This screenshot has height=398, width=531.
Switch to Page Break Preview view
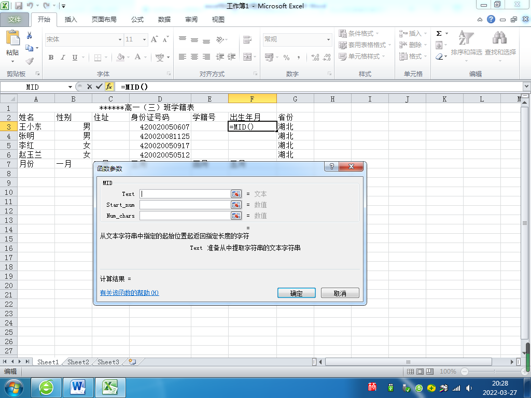click(x=430, y=372)
